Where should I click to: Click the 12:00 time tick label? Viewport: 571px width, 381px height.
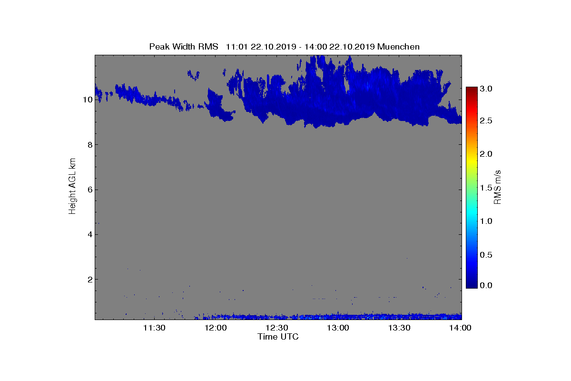(x=216, y=328)
